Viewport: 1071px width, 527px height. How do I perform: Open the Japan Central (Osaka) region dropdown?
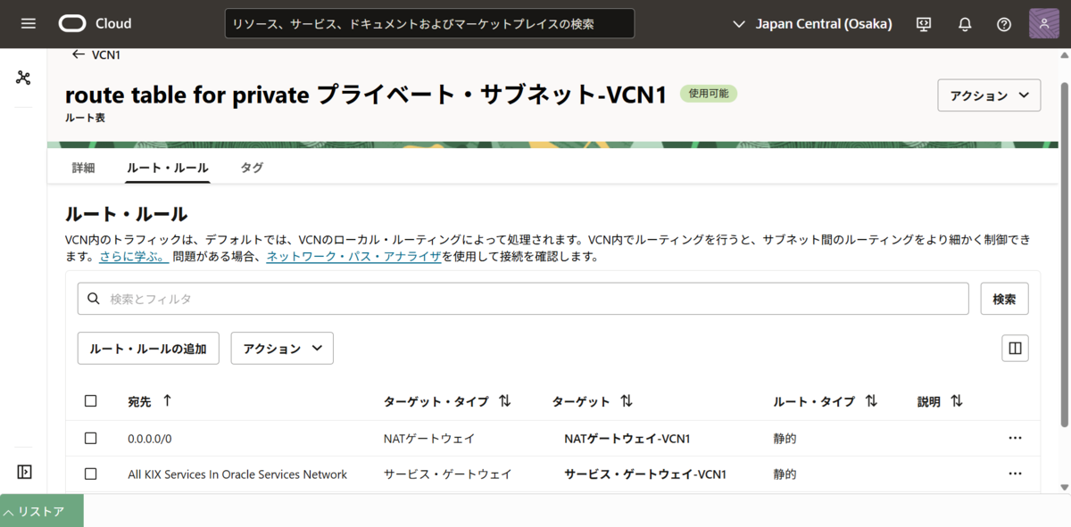click(811, 24)
